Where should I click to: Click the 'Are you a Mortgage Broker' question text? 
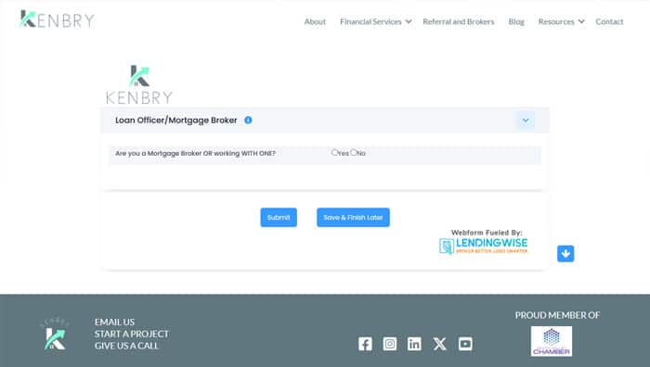pos(195,154)
